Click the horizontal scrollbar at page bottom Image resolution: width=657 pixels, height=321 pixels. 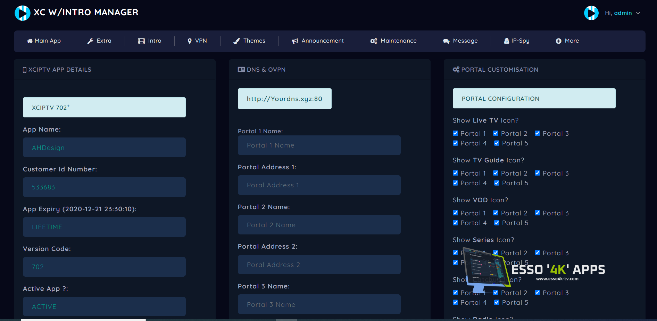[x=83, y=320]
